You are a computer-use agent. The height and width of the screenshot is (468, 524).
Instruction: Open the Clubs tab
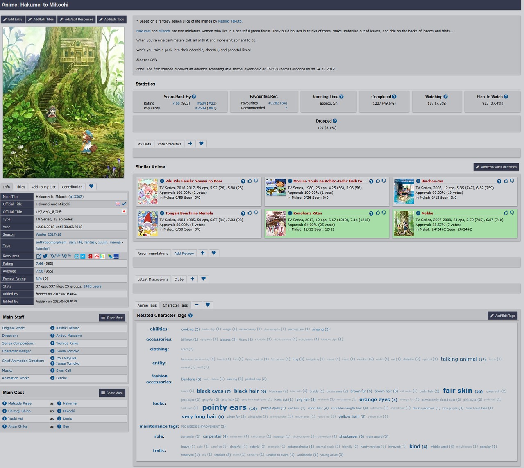click(179, 279)
